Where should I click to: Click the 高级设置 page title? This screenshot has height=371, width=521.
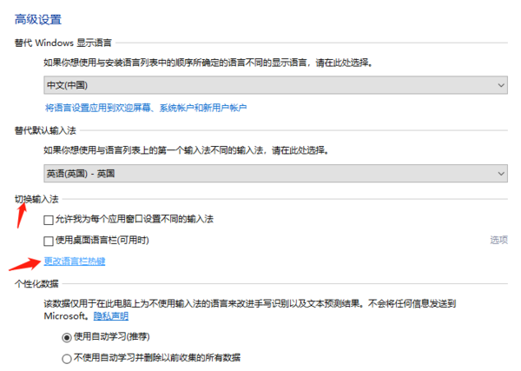38,19
